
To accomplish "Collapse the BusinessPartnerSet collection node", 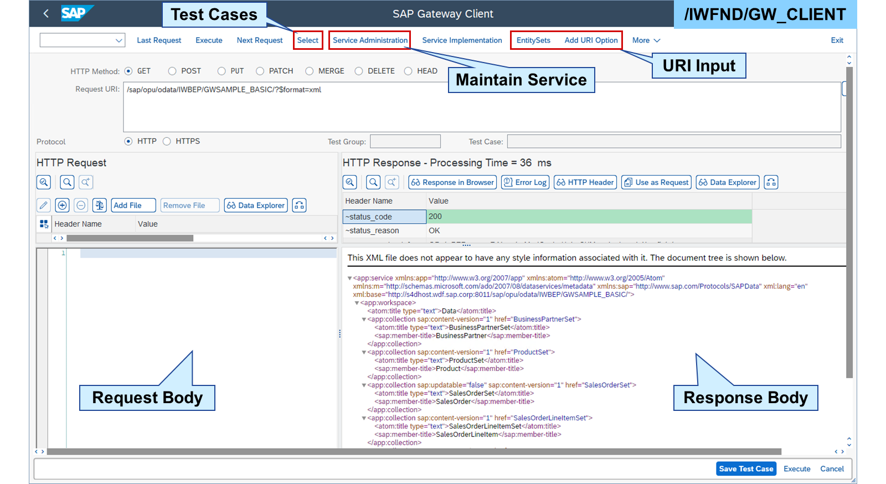I will point(364,320).
